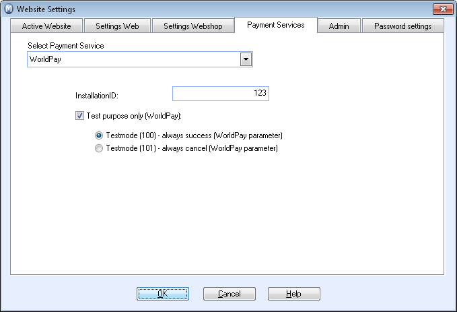The width and height of the screenshot is (457, 312).
Task: Click the Testmode (101) always cancel label
Action: point(192,148)
